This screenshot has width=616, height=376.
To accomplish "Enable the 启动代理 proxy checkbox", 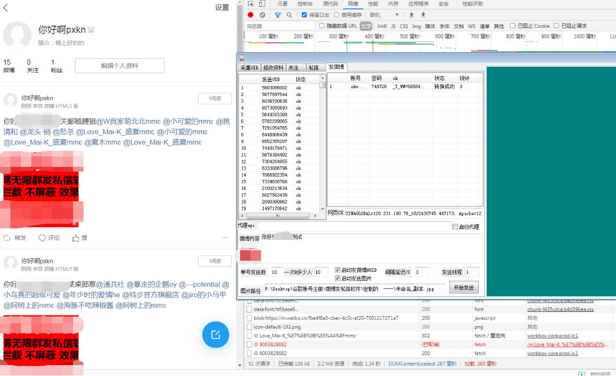I will pos(455,227).
